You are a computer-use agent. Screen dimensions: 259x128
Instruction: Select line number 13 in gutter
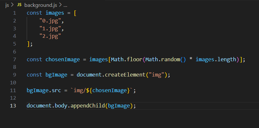(13, 106)
